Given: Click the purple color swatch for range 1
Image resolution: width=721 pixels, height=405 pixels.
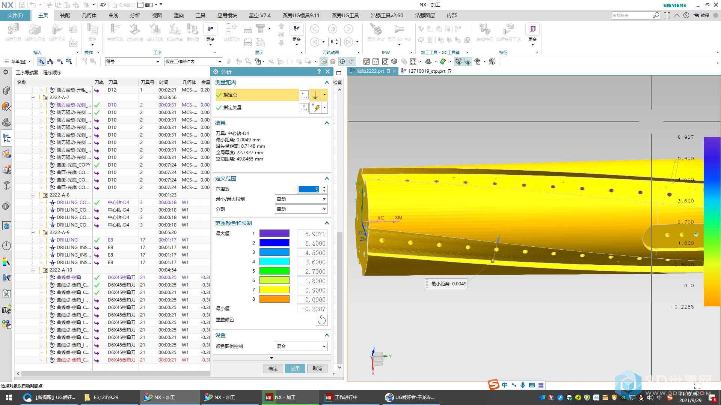Looking at the screenshot, I should pos(275,234).
